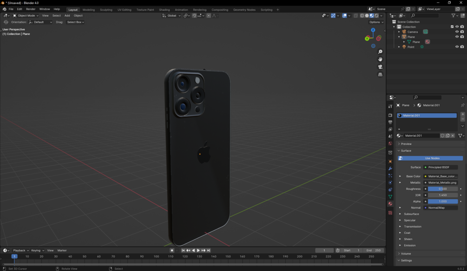Click the Use Nodes button

point(430,158)
